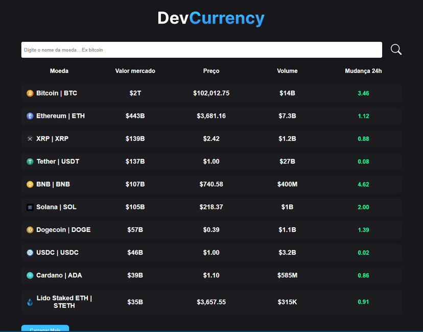Select USDC 24h change 0.02
Screen dimensions: 423x332
point(363,253)
